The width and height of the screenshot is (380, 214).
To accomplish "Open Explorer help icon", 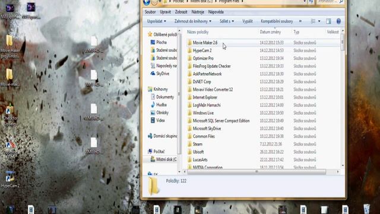I will 338,21.
